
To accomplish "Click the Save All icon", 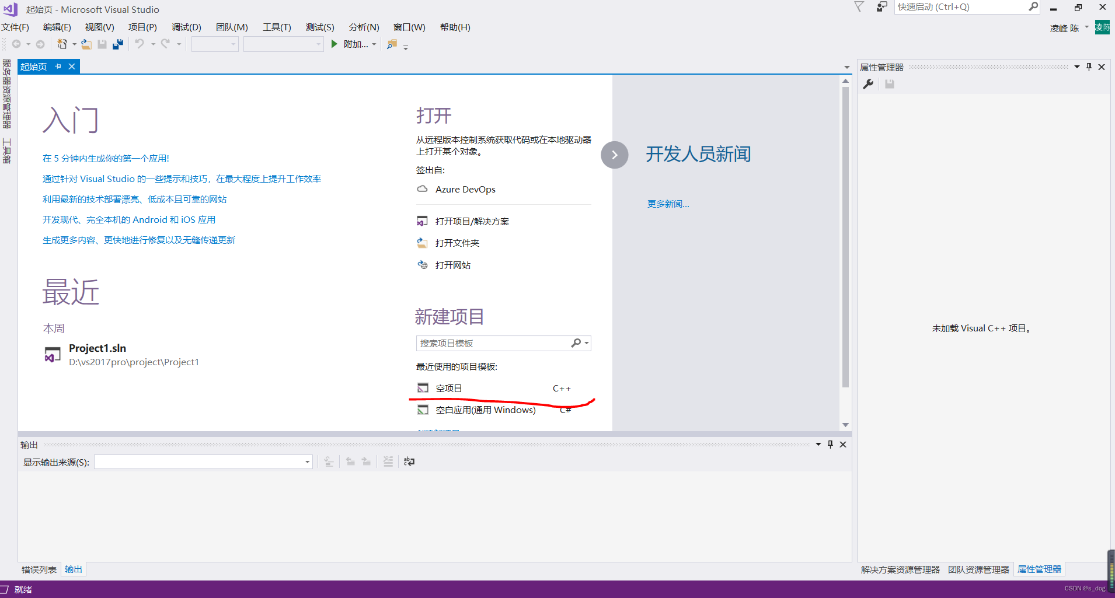I will 118,44.
